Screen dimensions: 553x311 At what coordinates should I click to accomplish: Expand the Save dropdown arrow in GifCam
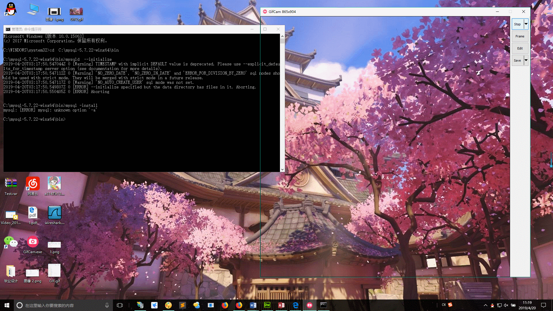[526, 60]
